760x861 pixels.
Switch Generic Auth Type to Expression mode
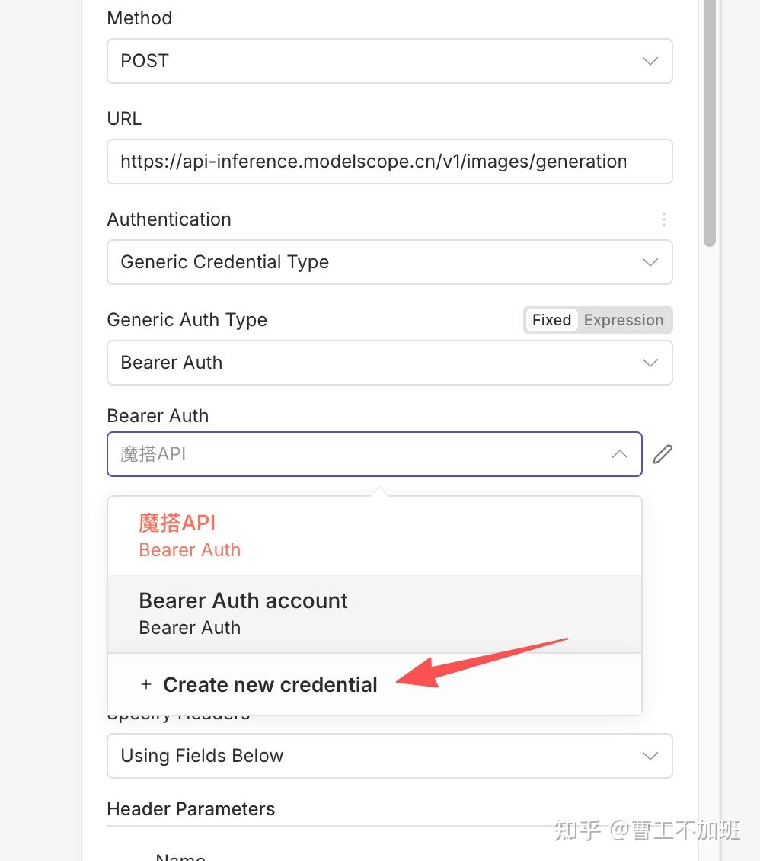coord(624,320)
